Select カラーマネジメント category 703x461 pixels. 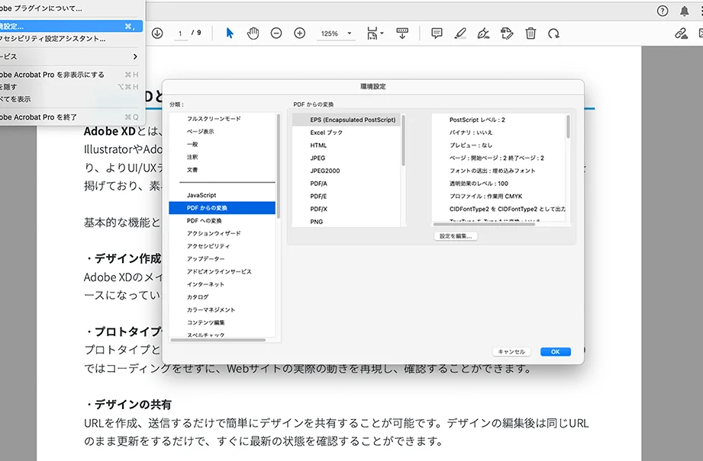point(222,309)
